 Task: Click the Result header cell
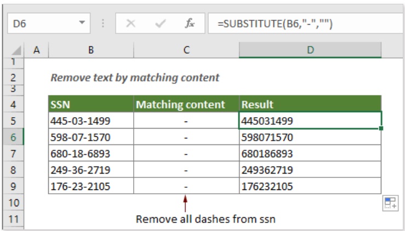pos(310,104)
